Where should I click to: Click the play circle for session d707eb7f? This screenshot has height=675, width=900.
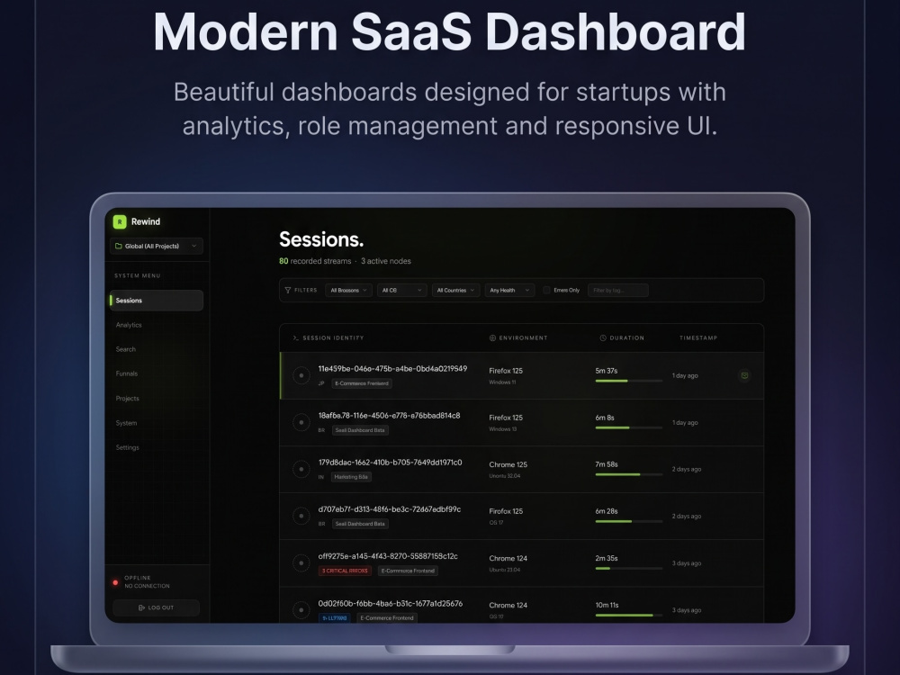click(301, 516)
